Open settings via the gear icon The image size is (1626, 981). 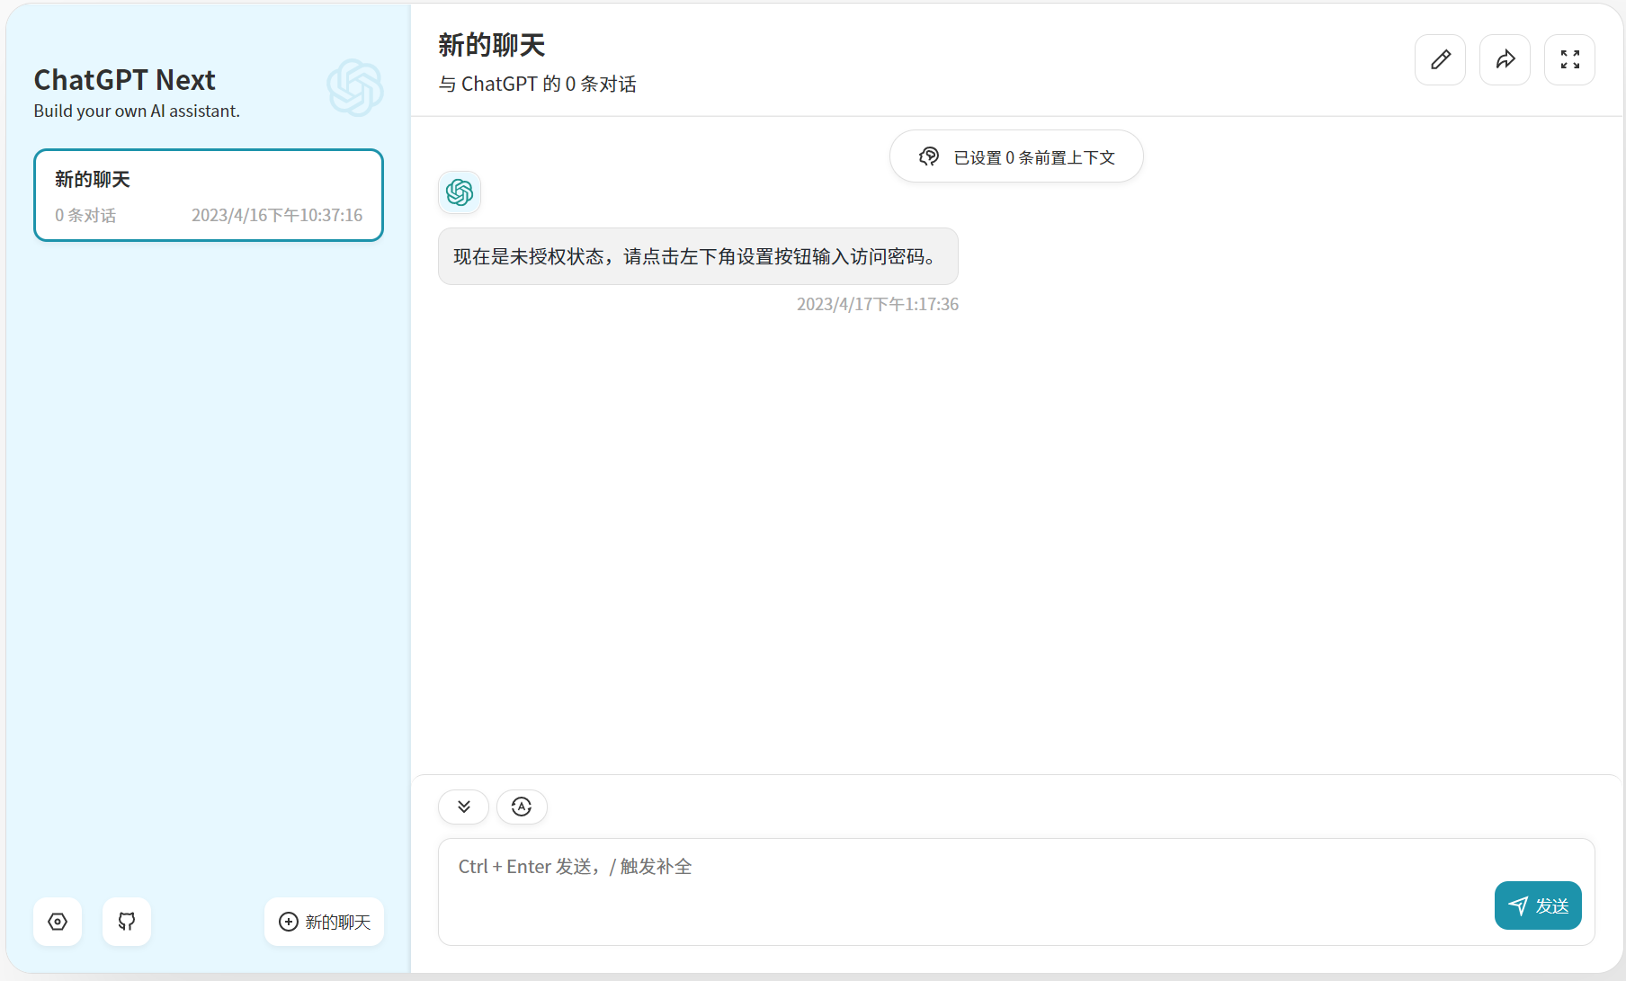[x=58, y=922]
